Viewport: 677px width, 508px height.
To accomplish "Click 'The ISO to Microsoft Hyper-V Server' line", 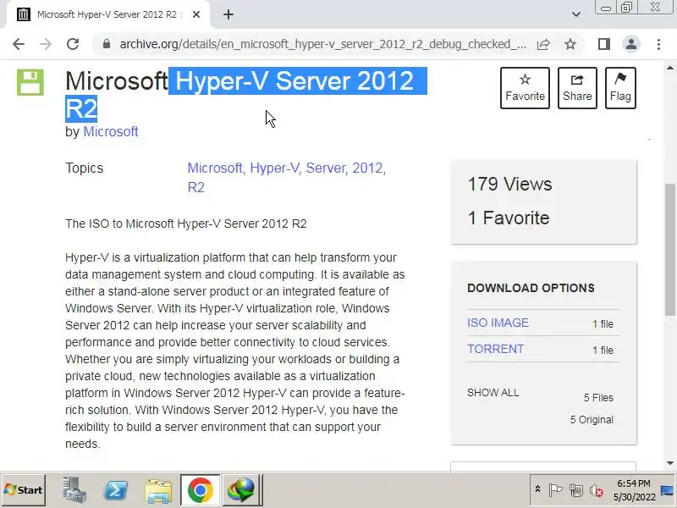I will pyautogui.click(x=185, y=224).
